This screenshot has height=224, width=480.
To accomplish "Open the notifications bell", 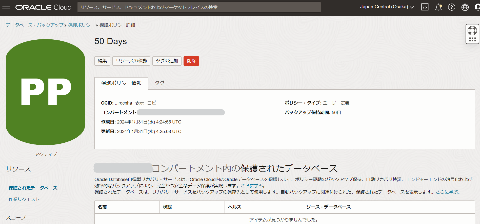I will (438, 7).
